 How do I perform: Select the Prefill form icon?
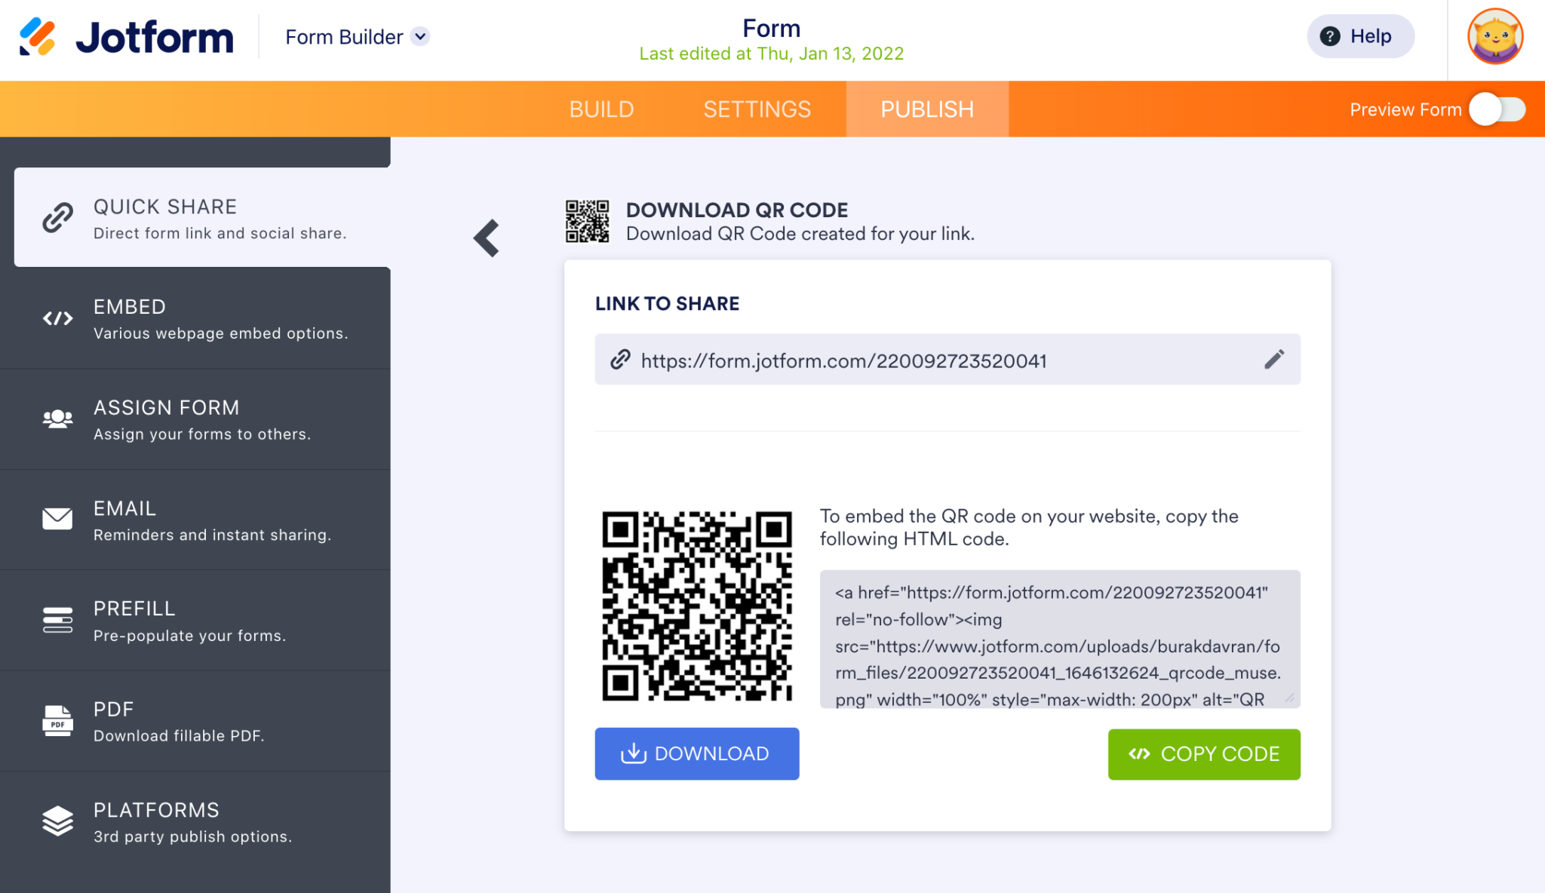pos(57,620)
